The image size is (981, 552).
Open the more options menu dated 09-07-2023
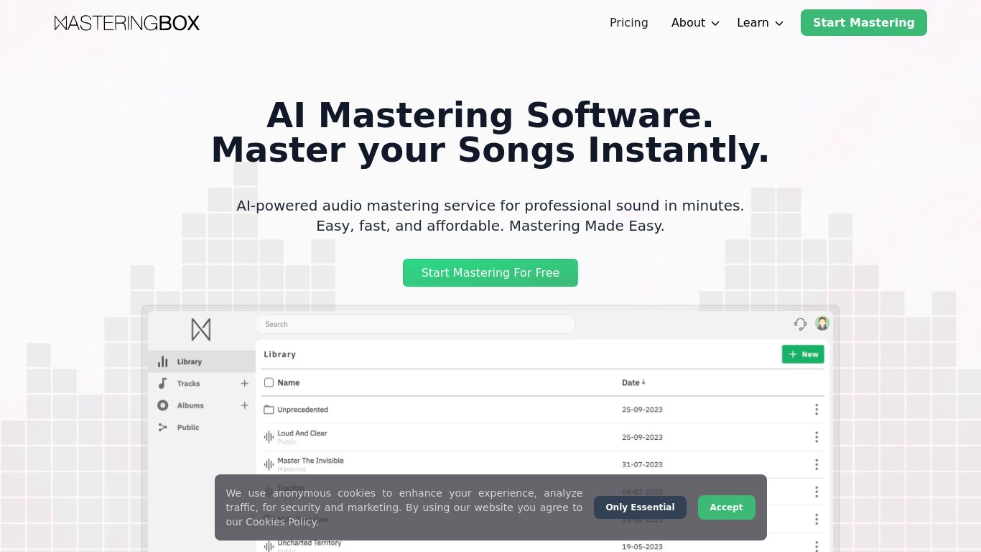[x=817, y=492]
